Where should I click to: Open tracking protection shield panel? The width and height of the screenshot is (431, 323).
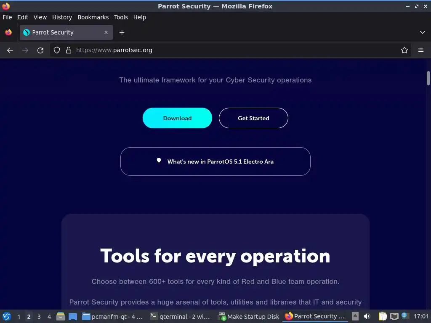pyautogui.click(x=57, y=50)
